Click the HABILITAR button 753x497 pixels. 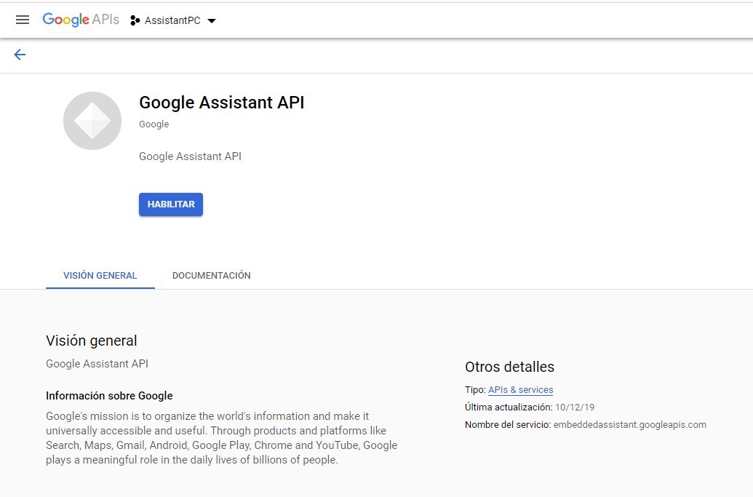pyautogui.click(x=171, y=204)
